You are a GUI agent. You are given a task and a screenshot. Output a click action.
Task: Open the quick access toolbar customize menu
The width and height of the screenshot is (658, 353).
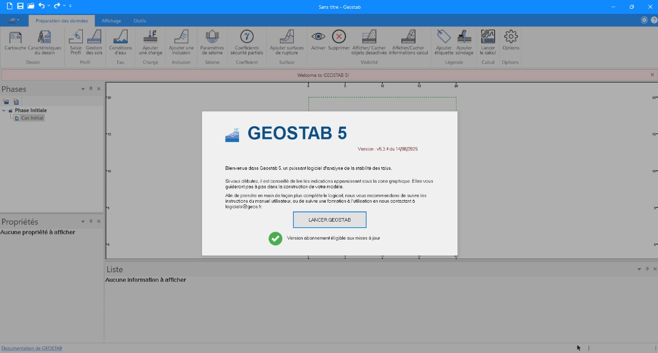click(70, 6)
